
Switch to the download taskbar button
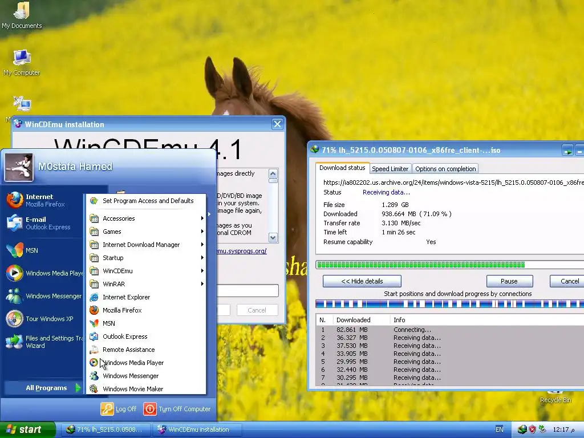pos(106,429)
